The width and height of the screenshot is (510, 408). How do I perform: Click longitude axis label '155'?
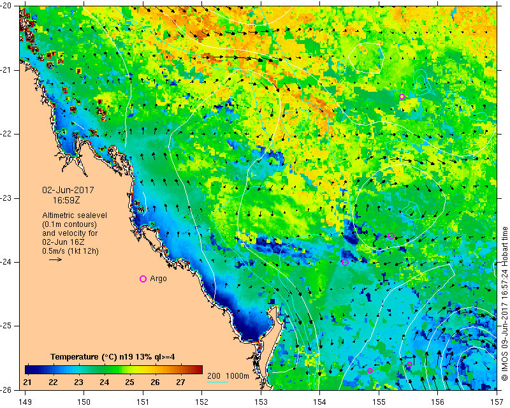379,402
